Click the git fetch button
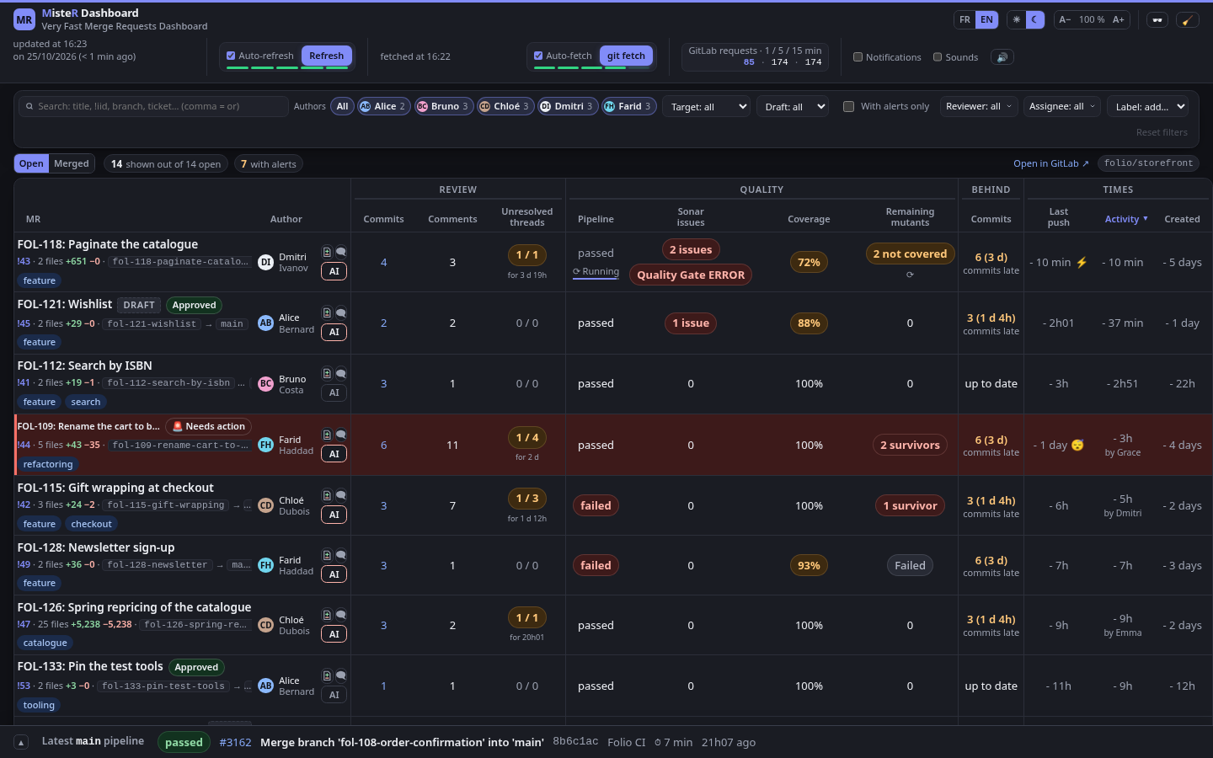Image resolution: width=1213 pixels, height=758 pixels. [x=626, y=56]
